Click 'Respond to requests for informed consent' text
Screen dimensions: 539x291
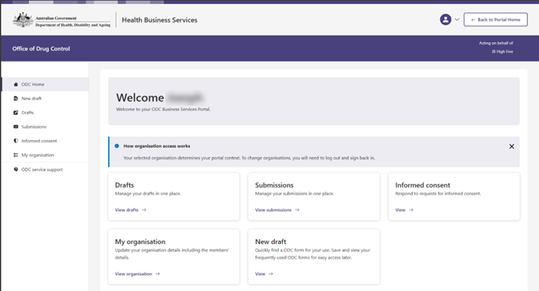[438, 193]
